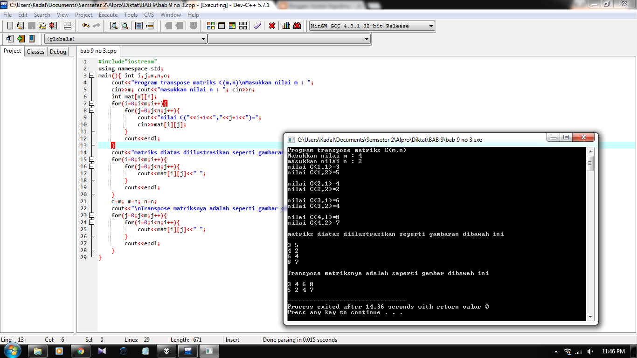Switch to the Debug sidebar tab

(58, 52)
